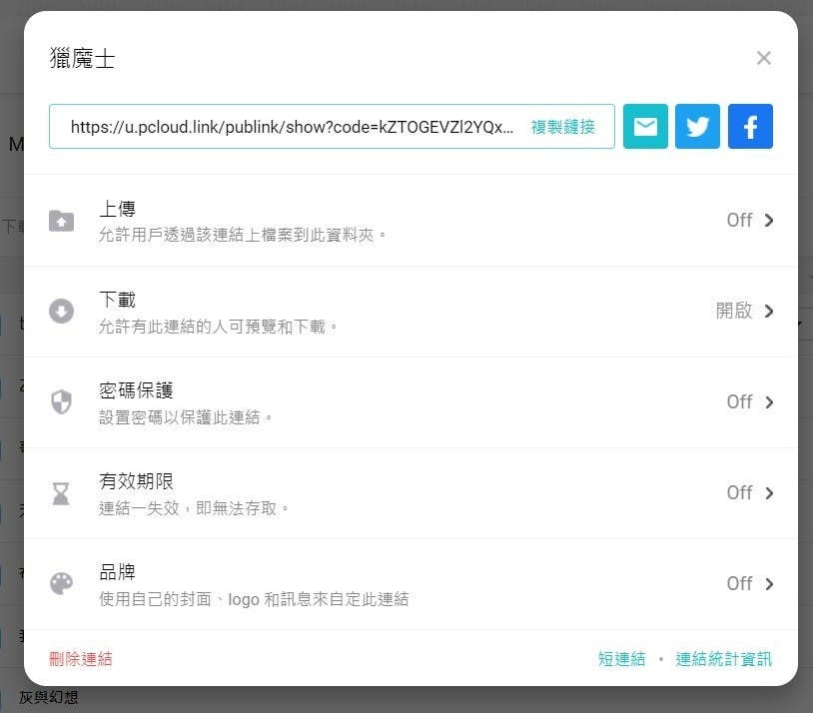Click the branding palette icon
Screen dimensions: 813x713
(62, 584)
